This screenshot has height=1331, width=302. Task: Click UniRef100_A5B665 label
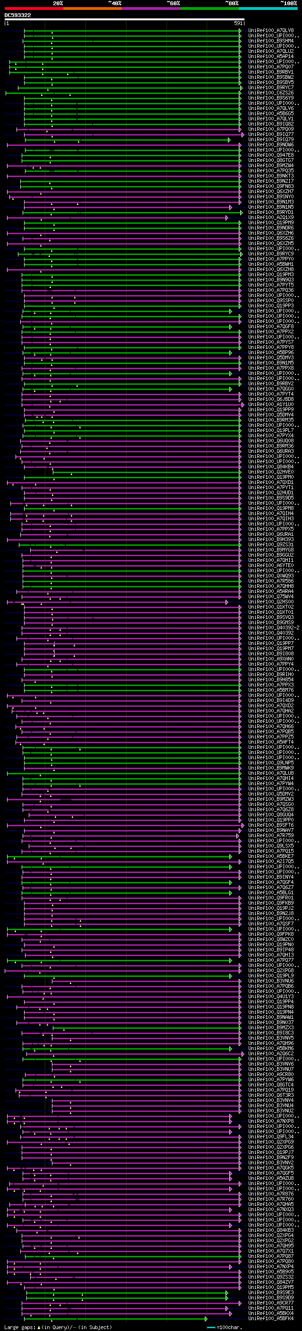[271, 114]
